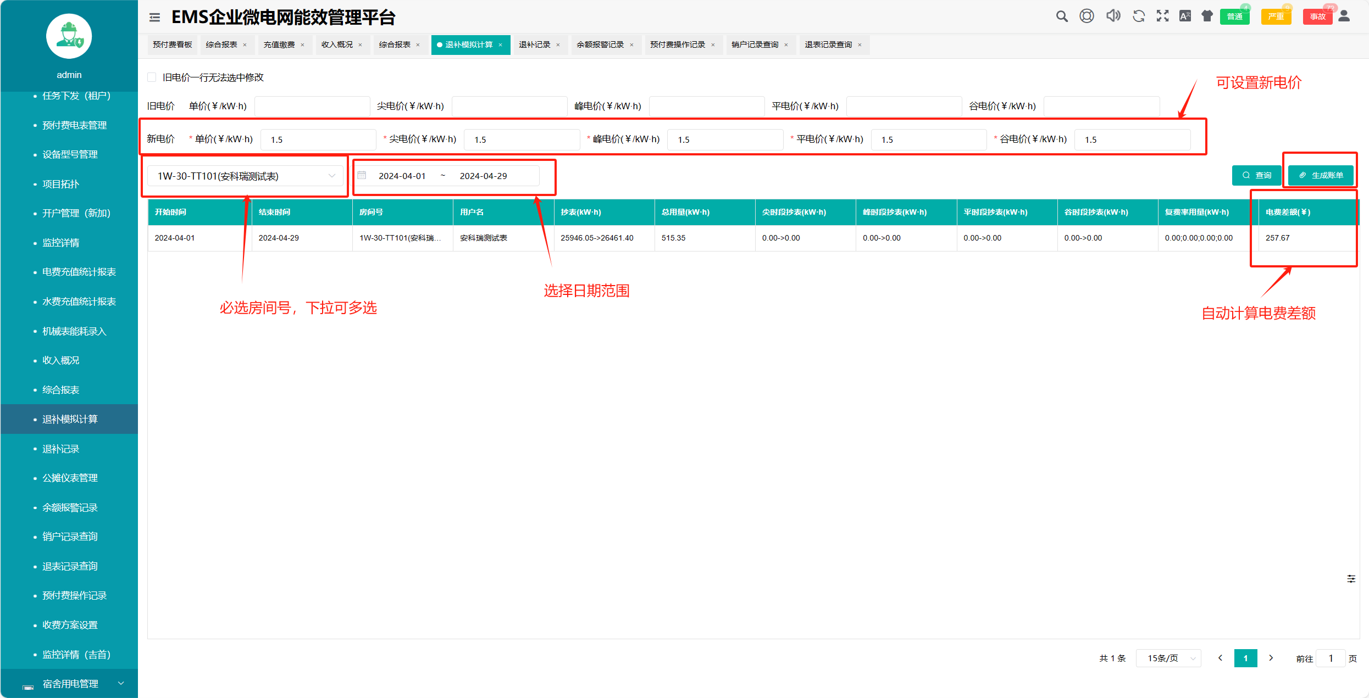The width and height of the screenshot is (1369, 698).
Task: Open the language translation icon
Action: click(1185, 16)
